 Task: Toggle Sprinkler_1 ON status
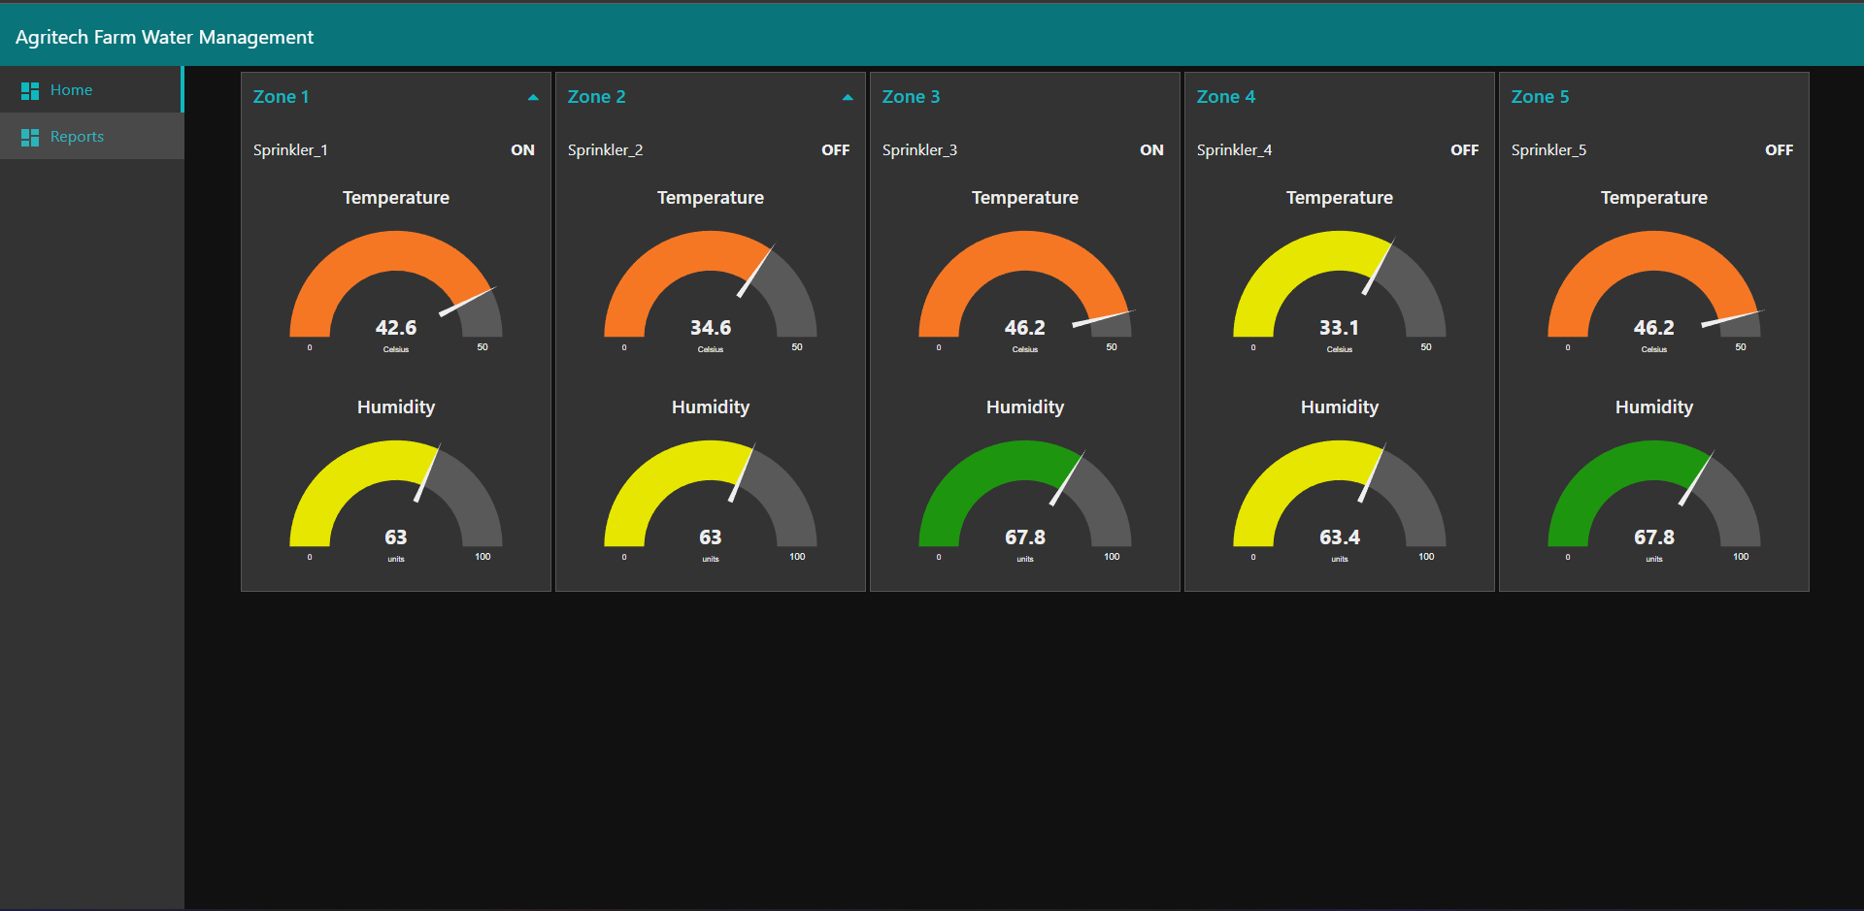click(x=522, y=149)
